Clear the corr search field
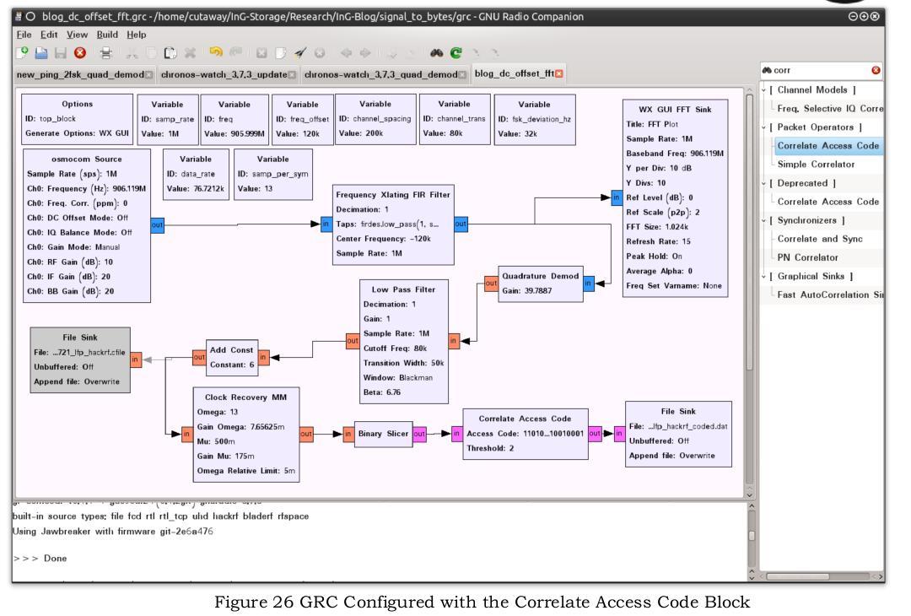The image size is (911, 616). click(x=876, y=70)
